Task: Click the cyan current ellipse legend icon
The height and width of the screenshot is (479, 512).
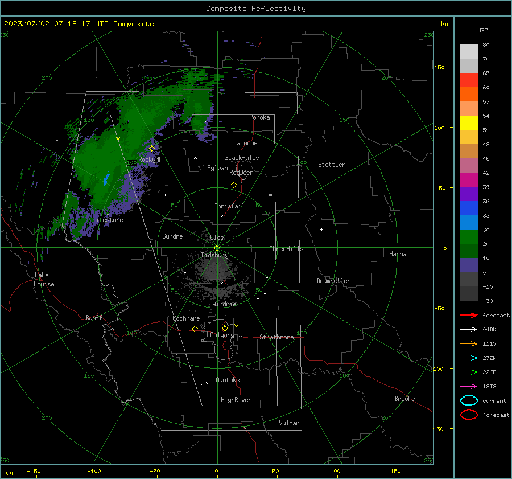Action: (x=469, y=400)
